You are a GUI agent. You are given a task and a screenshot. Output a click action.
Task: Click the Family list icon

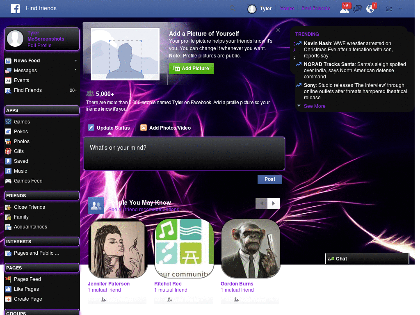click(x=8, y=217)
